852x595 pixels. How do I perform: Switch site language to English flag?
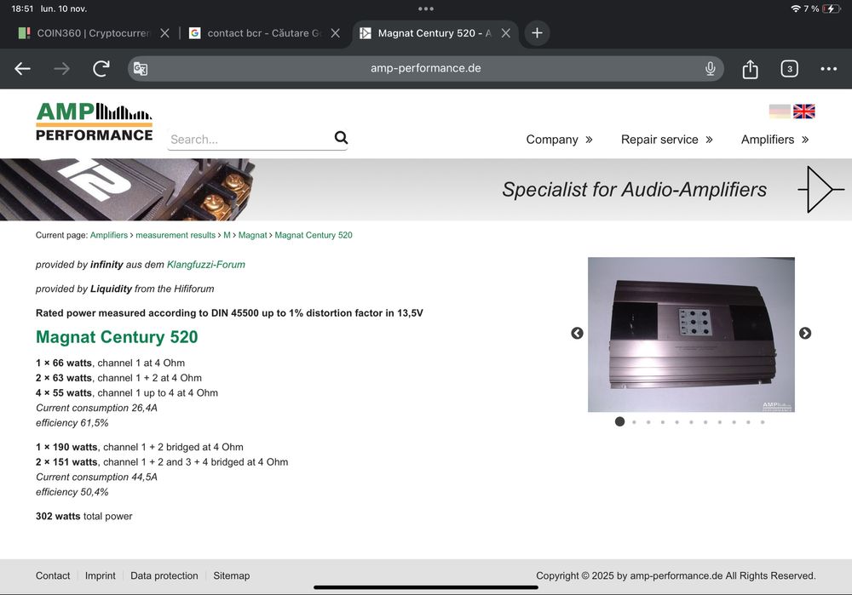coord(803,112)
